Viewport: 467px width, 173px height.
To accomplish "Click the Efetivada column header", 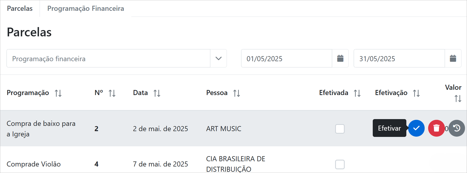I will click(x=333, y=93).
